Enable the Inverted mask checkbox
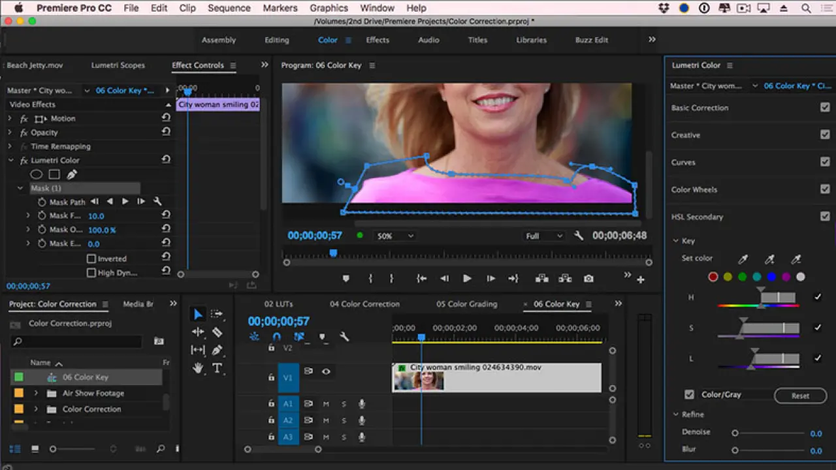836x470 pixels. [x=91, y=258]
